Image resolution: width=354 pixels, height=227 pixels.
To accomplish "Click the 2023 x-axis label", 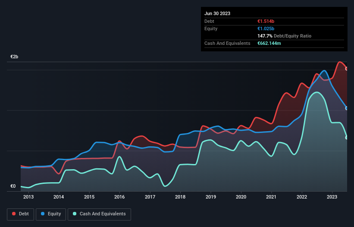I will [332, 197].
